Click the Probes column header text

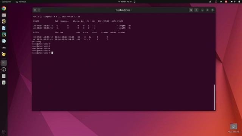[122, 32]
